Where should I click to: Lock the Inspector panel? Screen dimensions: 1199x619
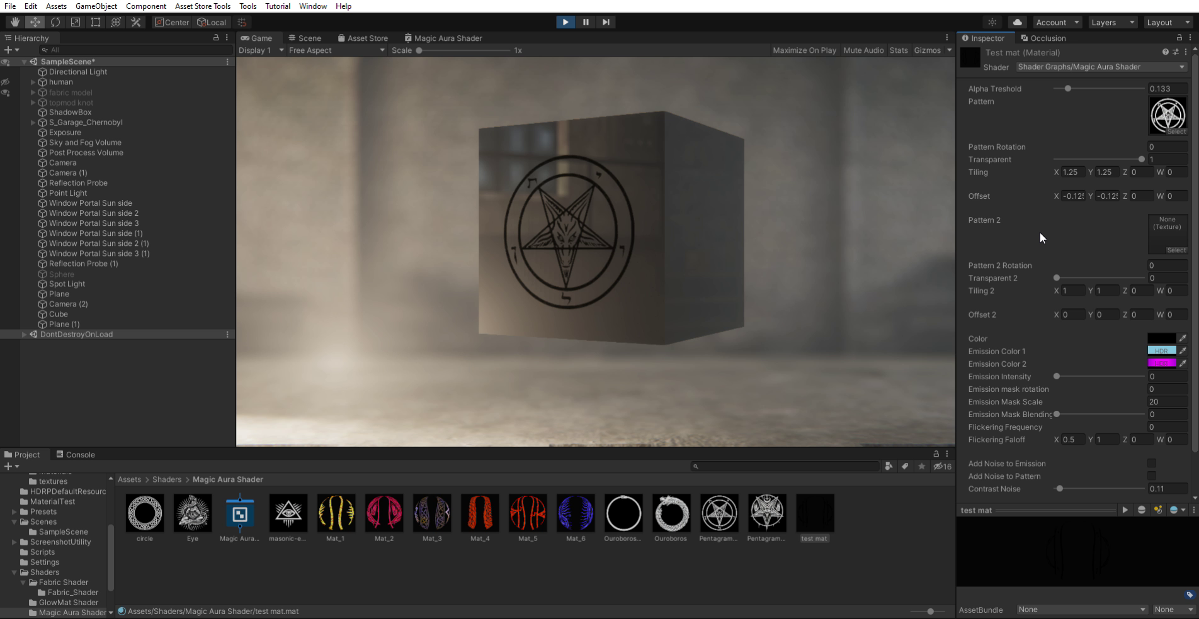point(1179,38)
